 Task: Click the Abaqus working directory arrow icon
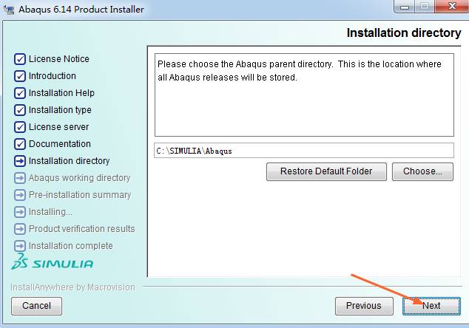coord(20,178)
